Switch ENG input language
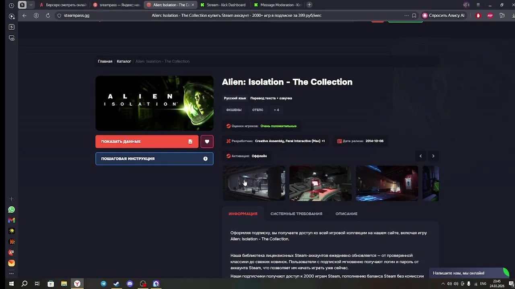The height and width of the screenshot is (289, 515). [483, 284]
